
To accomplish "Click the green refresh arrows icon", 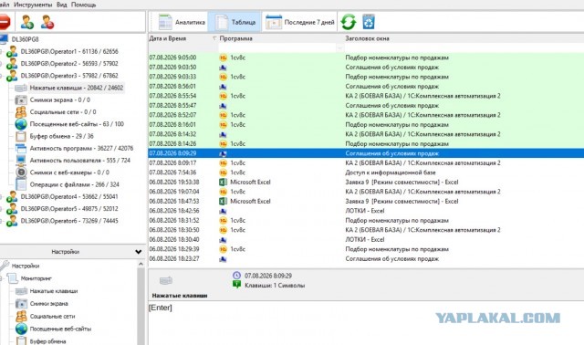I will (349, 22).
